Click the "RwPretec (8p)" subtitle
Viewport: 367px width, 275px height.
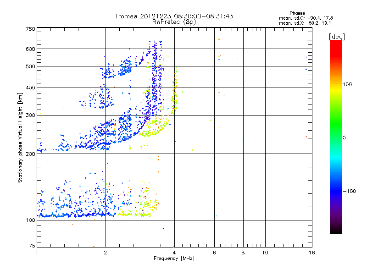click(174, 22)
